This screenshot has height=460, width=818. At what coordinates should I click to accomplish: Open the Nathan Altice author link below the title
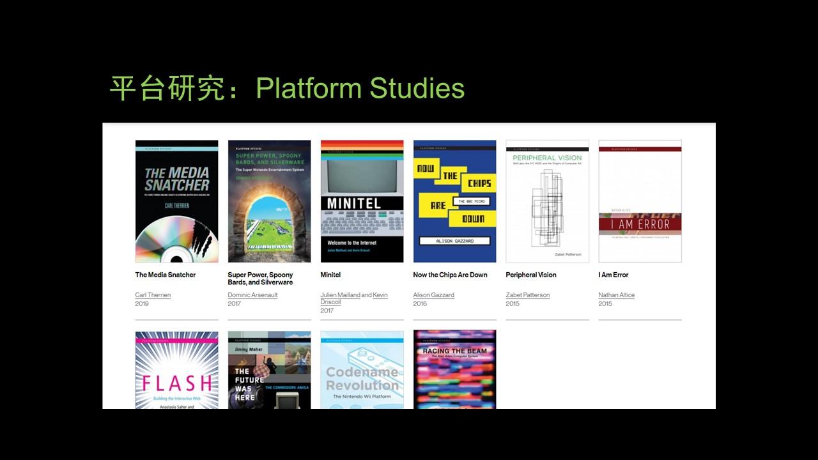[617, 295]
